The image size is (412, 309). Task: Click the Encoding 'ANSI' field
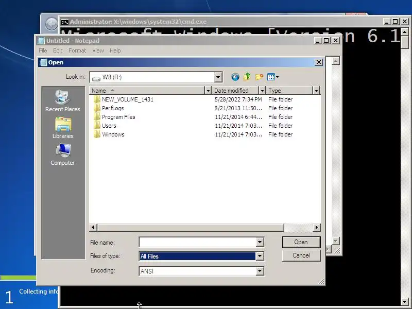tap(197, 271)
